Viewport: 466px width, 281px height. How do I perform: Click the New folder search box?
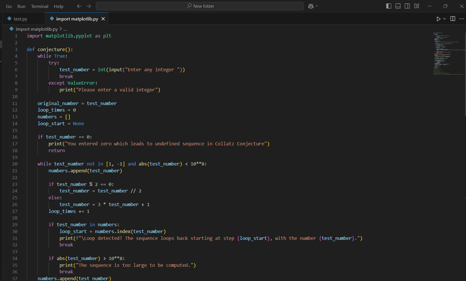(x=200, y=6)
